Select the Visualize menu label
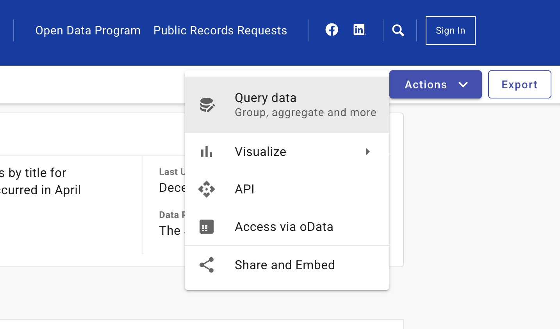Viewport: 560px width, 329px height. (x=260, y=152)
